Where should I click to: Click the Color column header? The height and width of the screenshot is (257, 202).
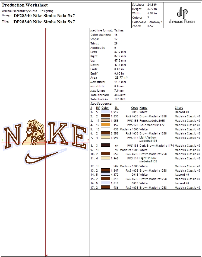point(105,108)
